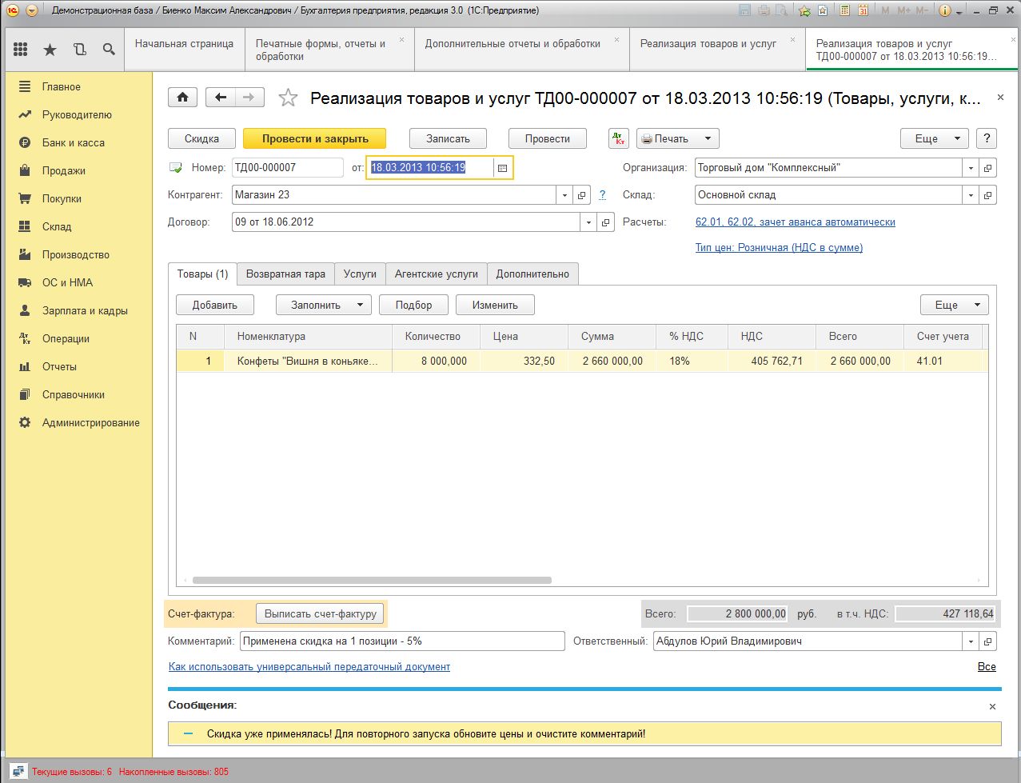This screenshot has height=783, width=1021.
Task: Go forward with the right arrow
Action: [x=249, y=98]
